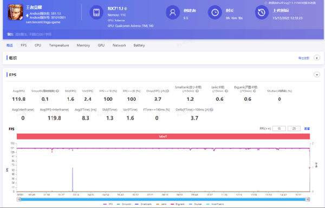
Task: Click the duration clock icon
Action: point(214,12)
